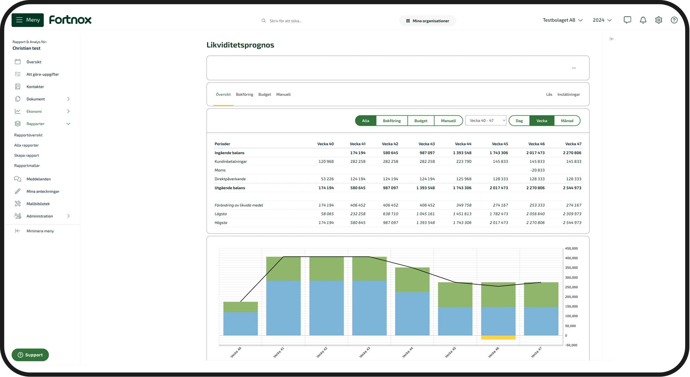
Task: Switch to the Budget tab
Action: pyautogui.click(x=265, y=94)
